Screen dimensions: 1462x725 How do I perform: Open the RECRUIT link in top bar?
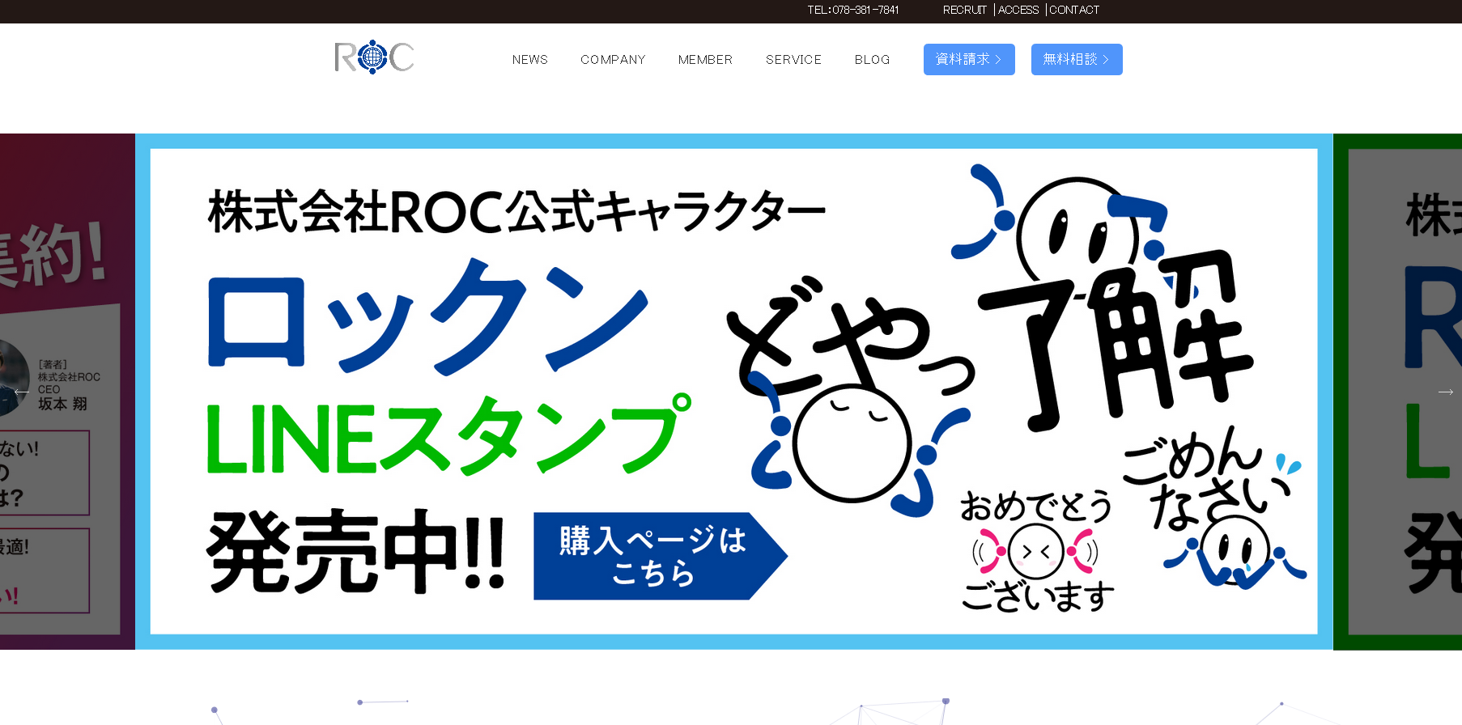(965, 10)
